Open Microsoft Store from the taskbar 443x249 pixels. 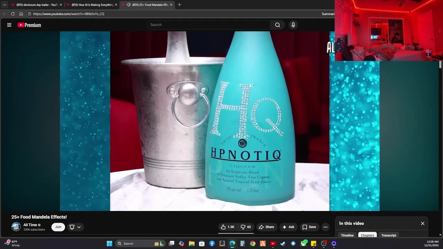(202, 243)
